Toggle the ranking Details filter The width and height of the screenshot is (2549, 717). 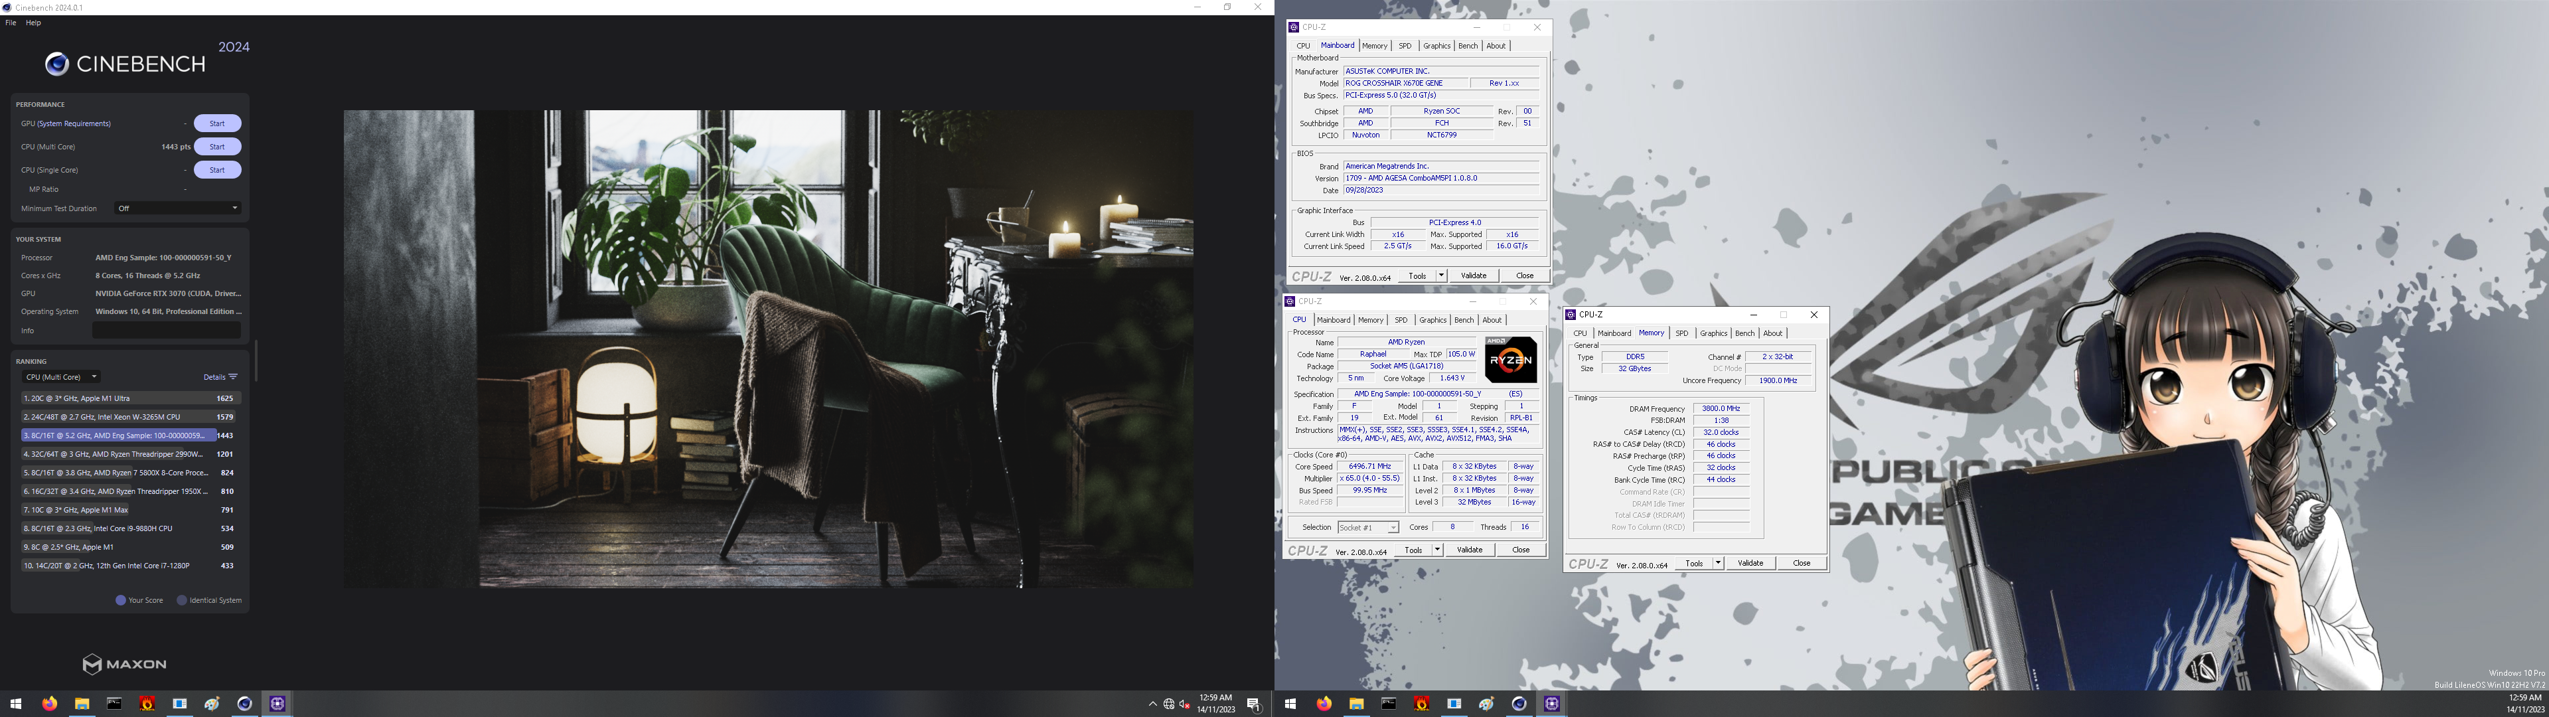[x=220, y=377]
